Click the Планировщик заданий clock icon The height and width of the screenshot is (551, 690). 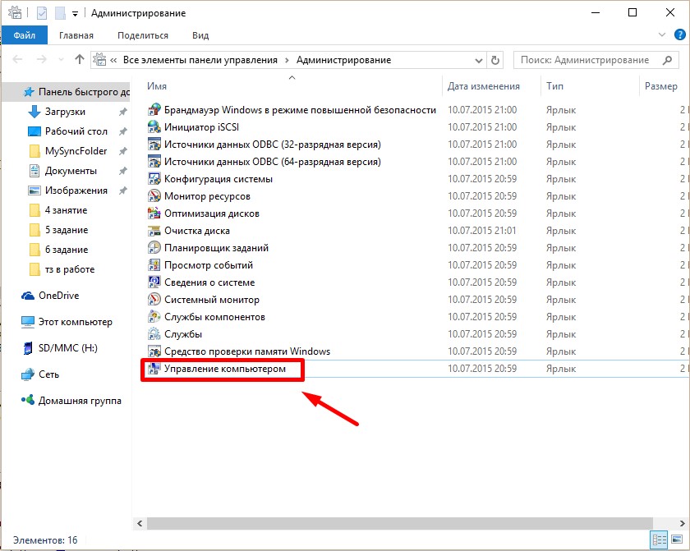[154, 248]
